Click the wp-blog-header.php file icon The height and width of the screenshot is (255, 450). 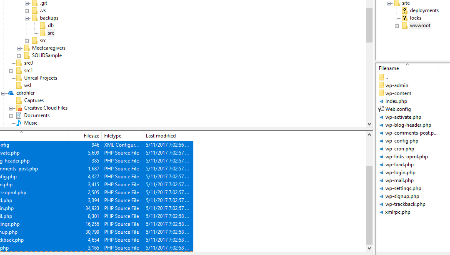tap(381, 125)
